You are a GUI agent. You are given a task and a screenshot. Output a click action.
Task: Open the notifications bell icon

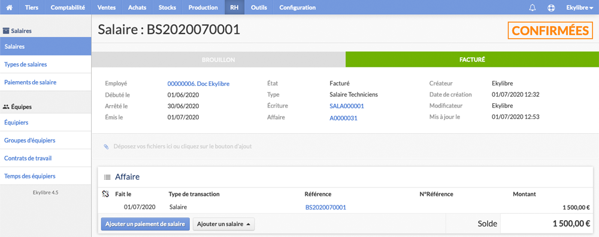coord(533,7)
